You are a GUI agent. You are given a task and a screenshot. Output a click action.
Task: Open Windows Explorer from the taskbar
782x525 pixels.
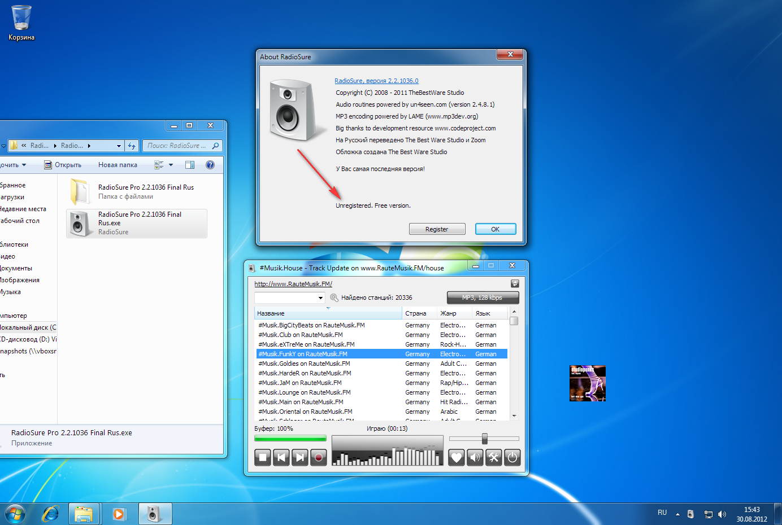coord(84,514)
